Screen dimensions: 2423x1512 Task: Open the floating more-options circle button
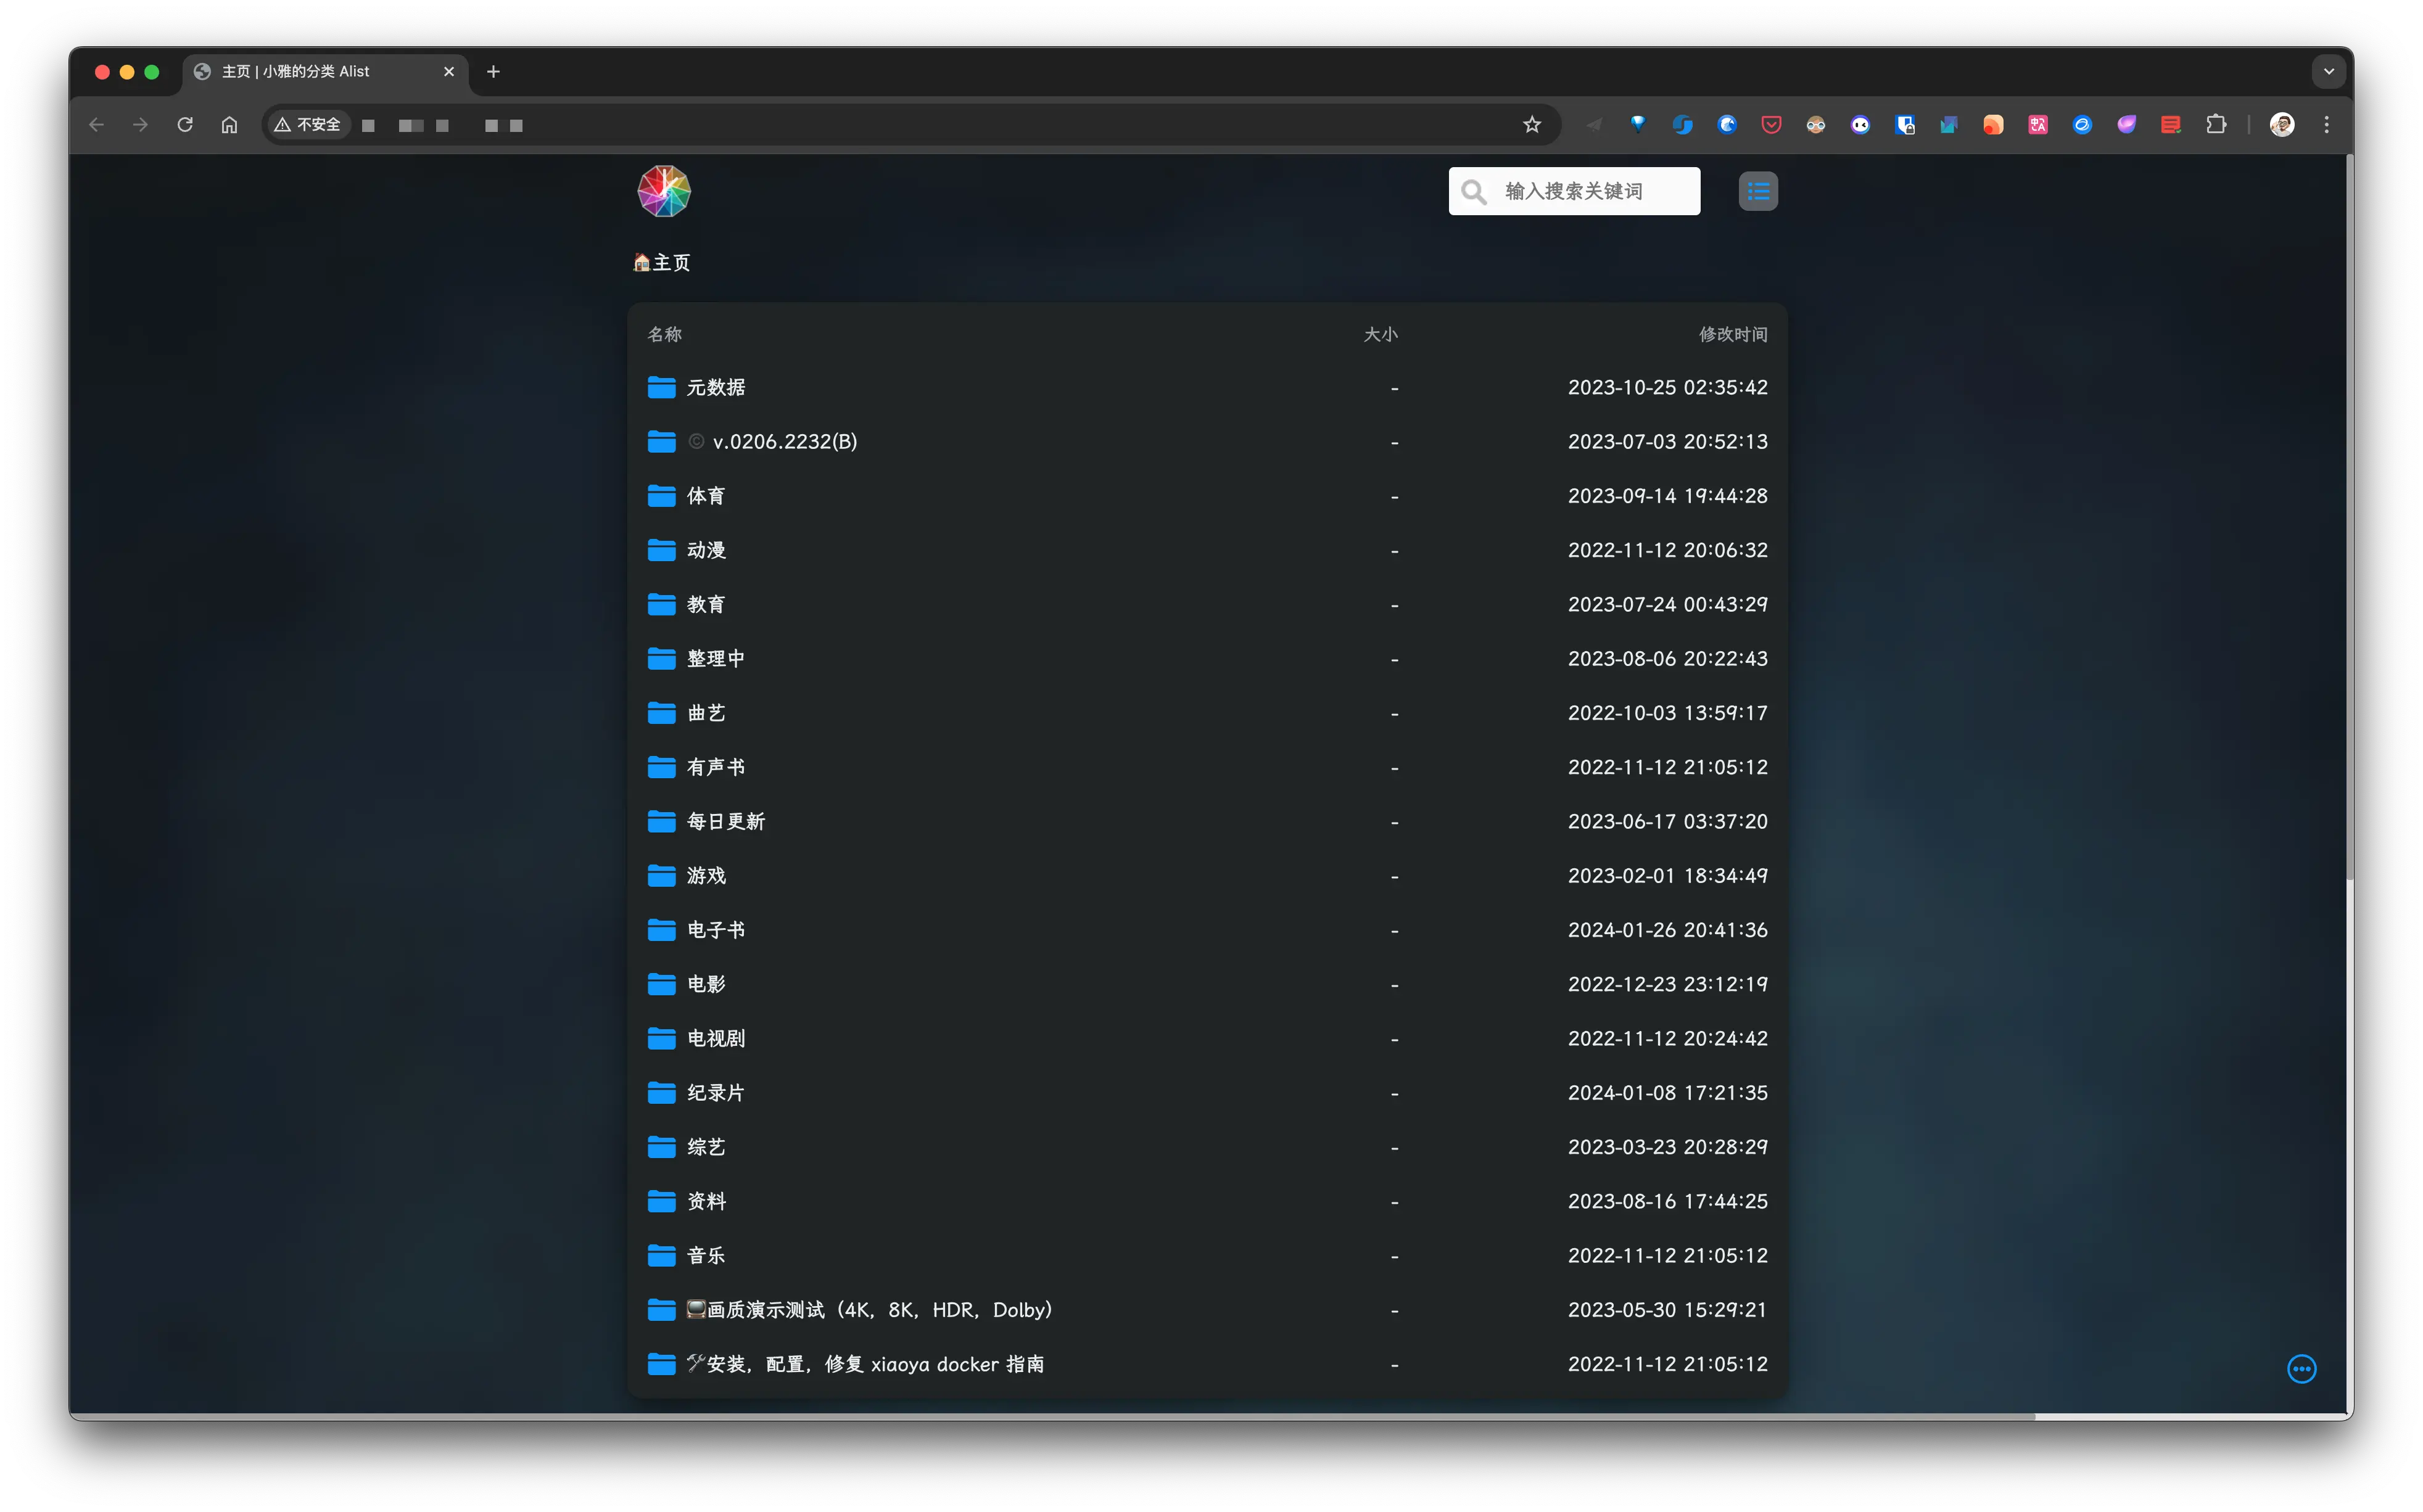point(2301,1368)
